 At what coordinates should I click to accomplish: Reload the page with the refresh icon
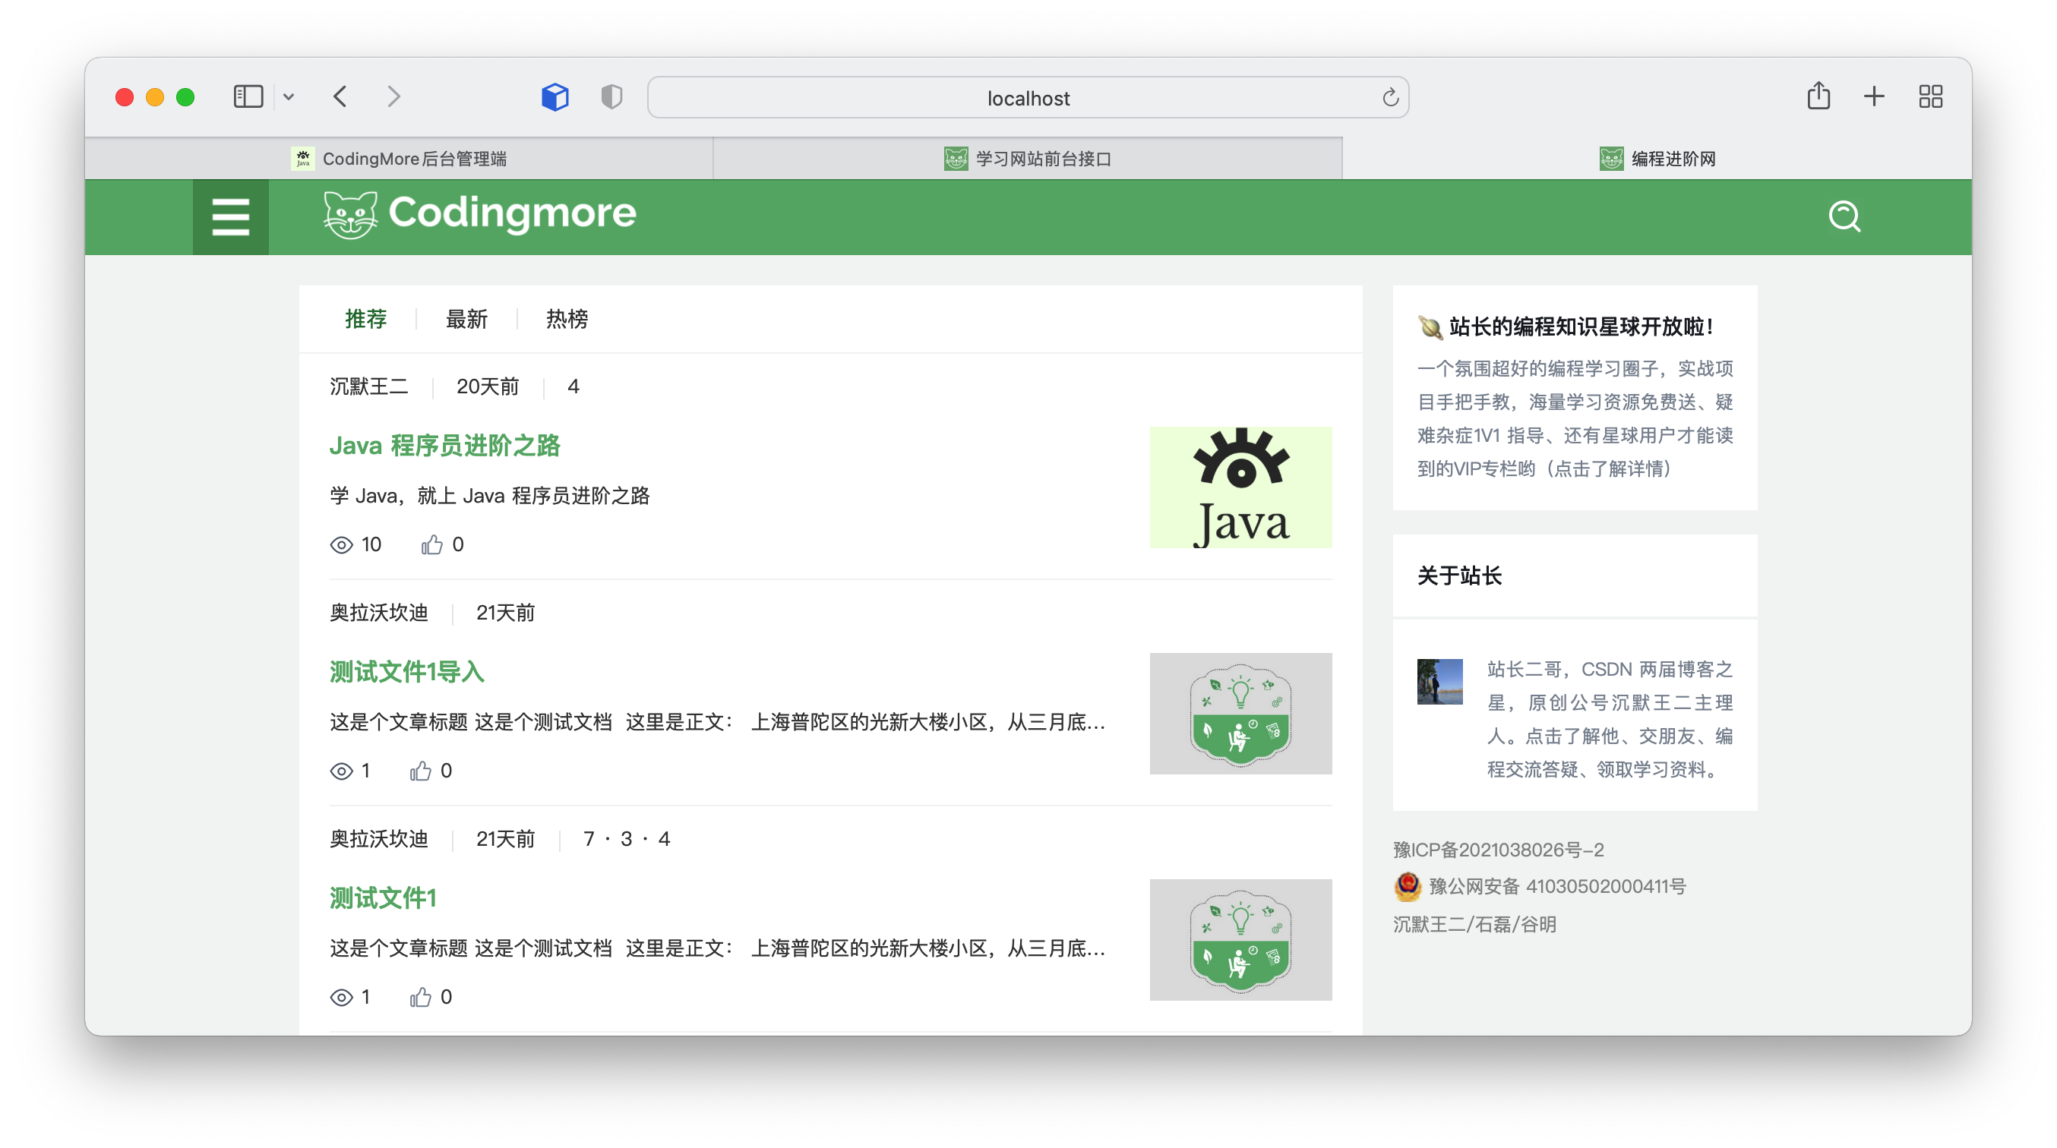pos(1390,97)
